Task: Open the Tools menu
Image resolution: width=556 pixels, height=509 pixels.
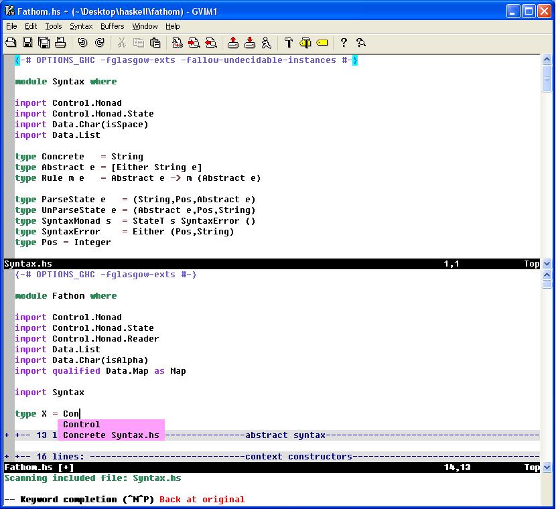Action: pos(54,26)
